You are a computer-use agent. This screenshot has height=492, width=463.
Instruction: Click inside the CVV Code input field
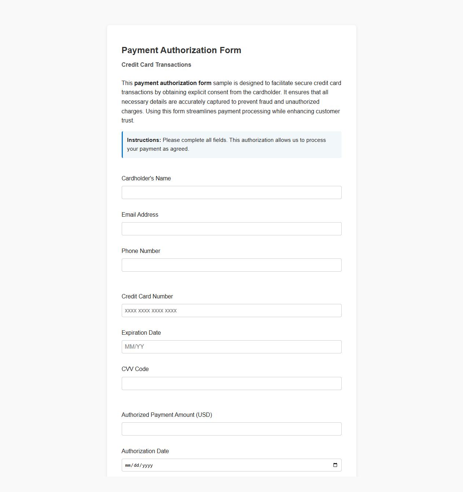pyautogui.click(x=231, y=383)
